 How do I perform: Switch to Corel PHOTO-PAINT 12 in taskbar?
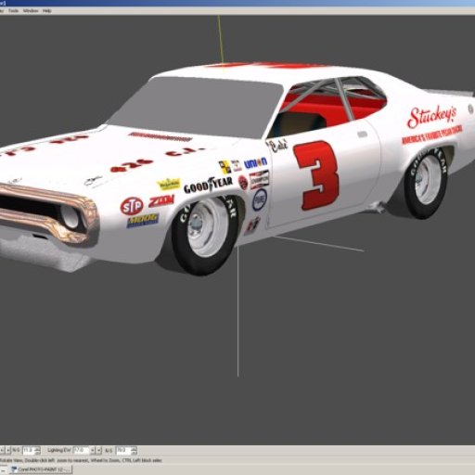click(x=41, y=469)
